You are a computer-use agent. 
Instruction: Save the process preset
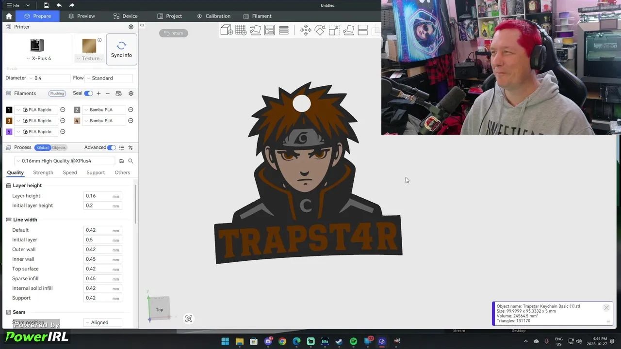121,161
